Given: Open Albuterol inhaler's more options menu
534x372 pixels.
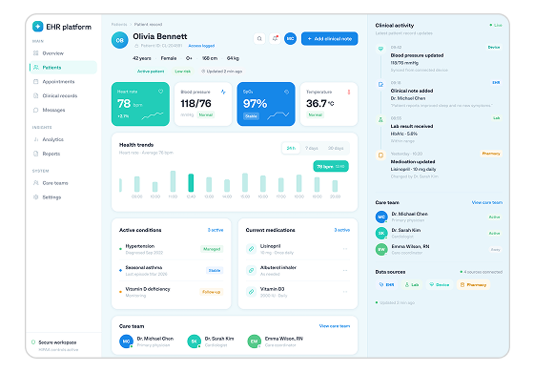Looking at the screenshot, I should [345, 270].
